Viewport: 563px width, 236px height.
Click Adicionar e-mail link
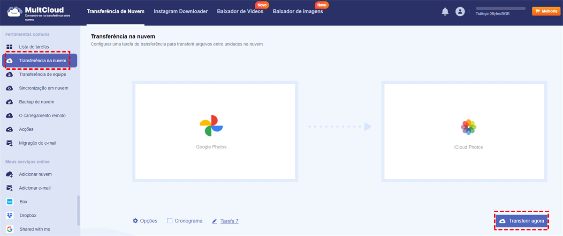point(35,188)
